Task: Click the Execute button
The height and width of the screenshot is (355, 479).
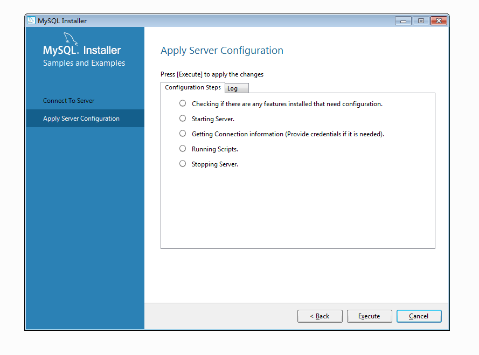Action: 369,316
